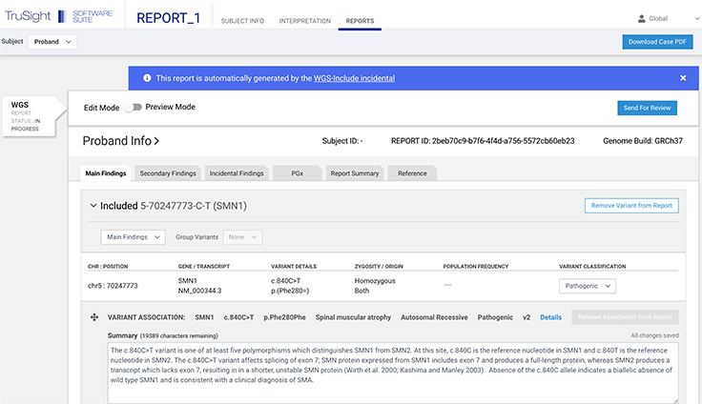Screen dimensions: 702x404
Task: Click the drag handle beside Variant Association
Action: tap(94, 317)
